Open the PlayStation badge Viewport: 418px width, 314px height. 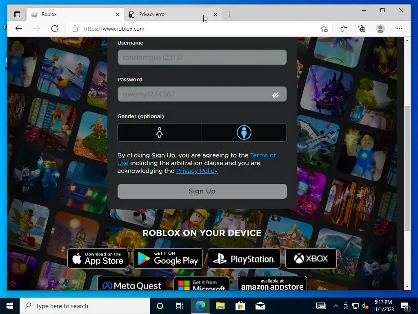click(x=244, y=258)
